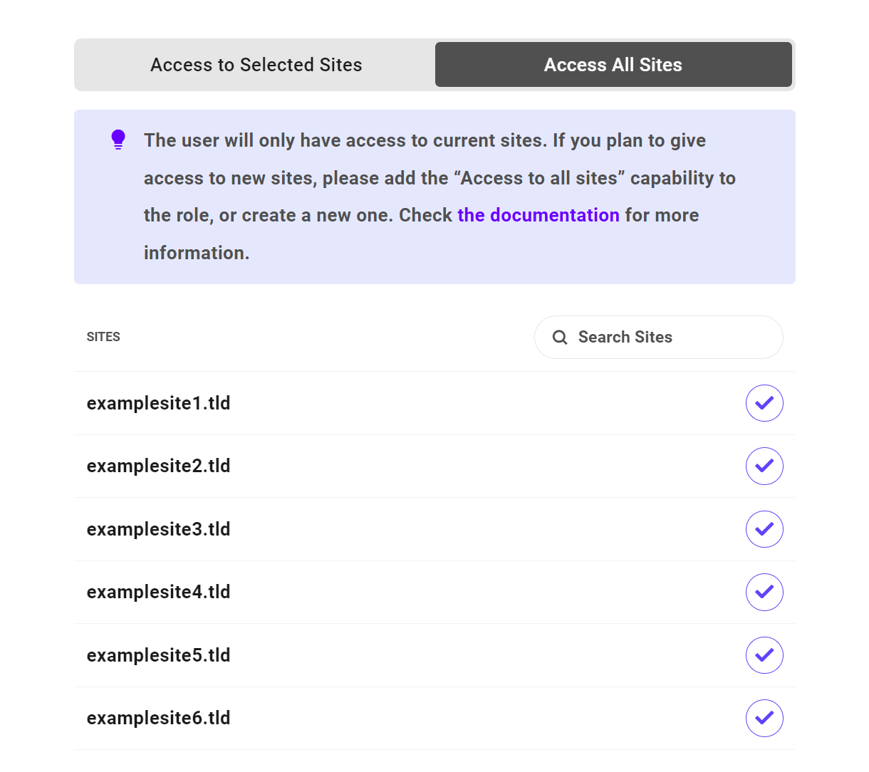Uncheck access for examplesite2.tld
This screenshot has height=772, width=869.
[764, 466]
